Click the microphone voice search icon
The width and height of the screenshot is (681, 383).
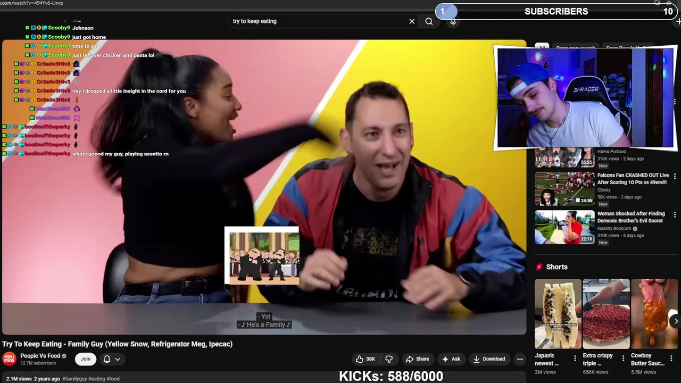(x=453, y=21)
